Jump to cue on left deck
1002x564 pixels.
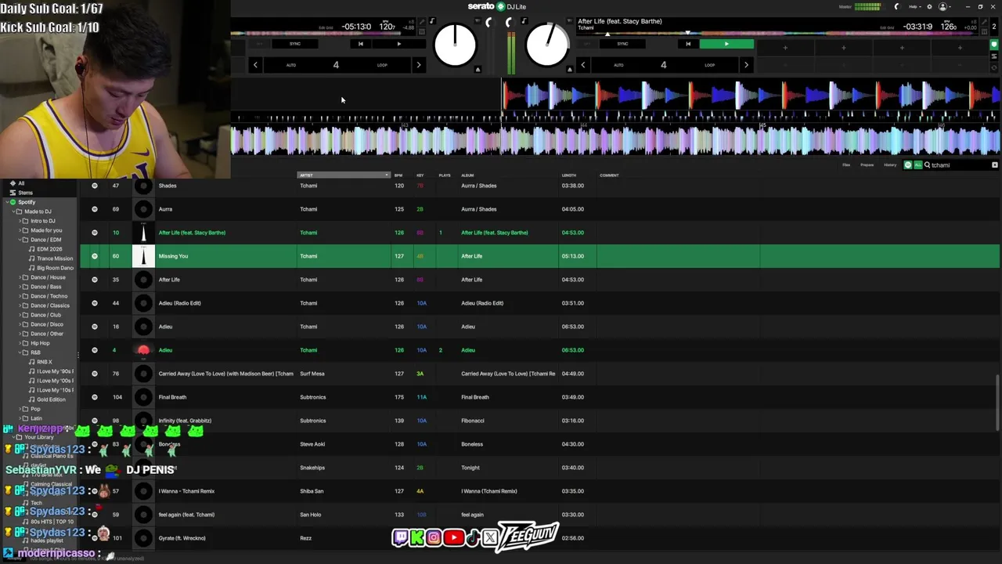360,44
